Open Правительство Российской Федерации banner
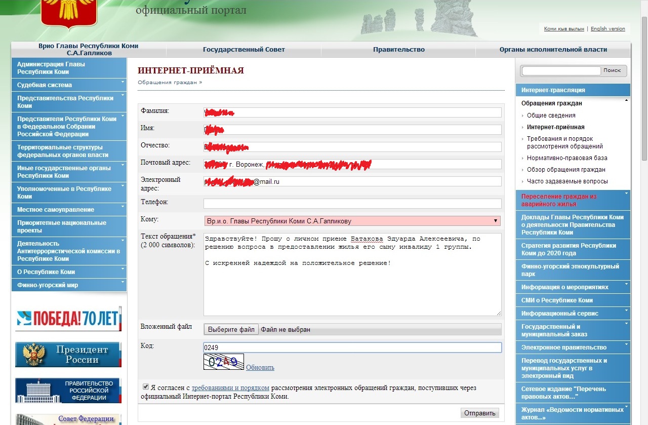Image resolution: width=648 pixels, height=425 pixels. pos(68,391)
